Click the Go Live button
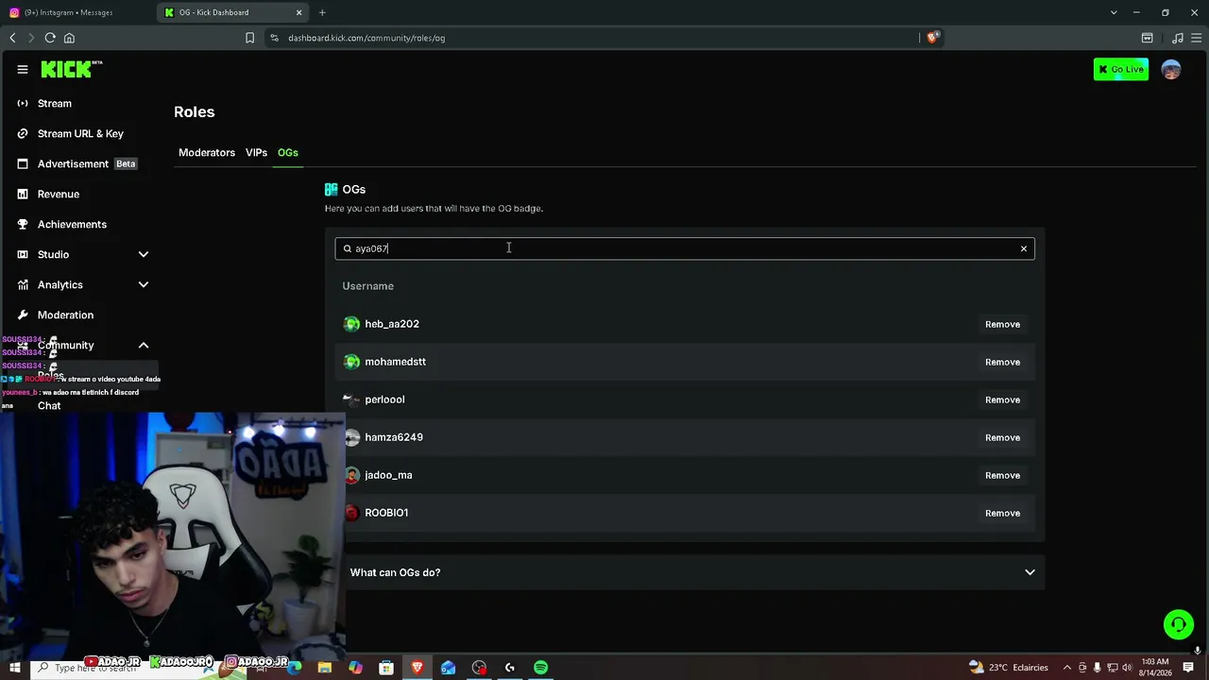 tap(1121, 69)
